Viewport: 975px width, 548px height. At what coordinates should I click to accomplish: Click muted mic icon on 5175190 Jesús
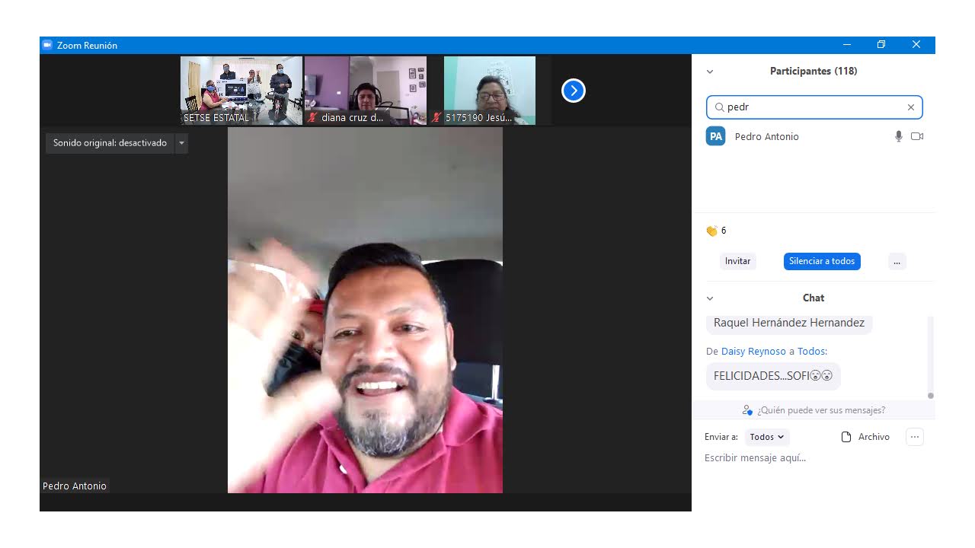click(437, 118)
